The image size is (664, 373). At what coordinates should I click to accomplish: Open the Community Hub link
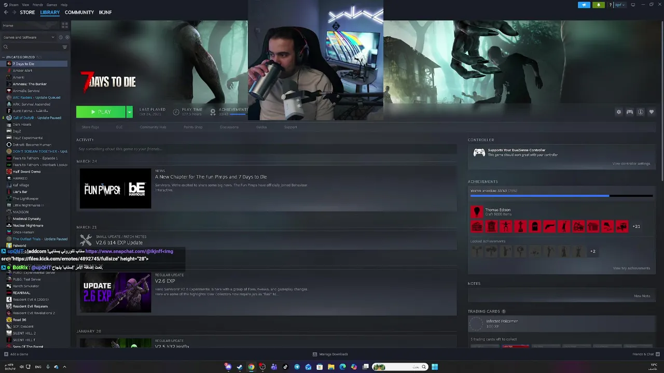[153, 127]
